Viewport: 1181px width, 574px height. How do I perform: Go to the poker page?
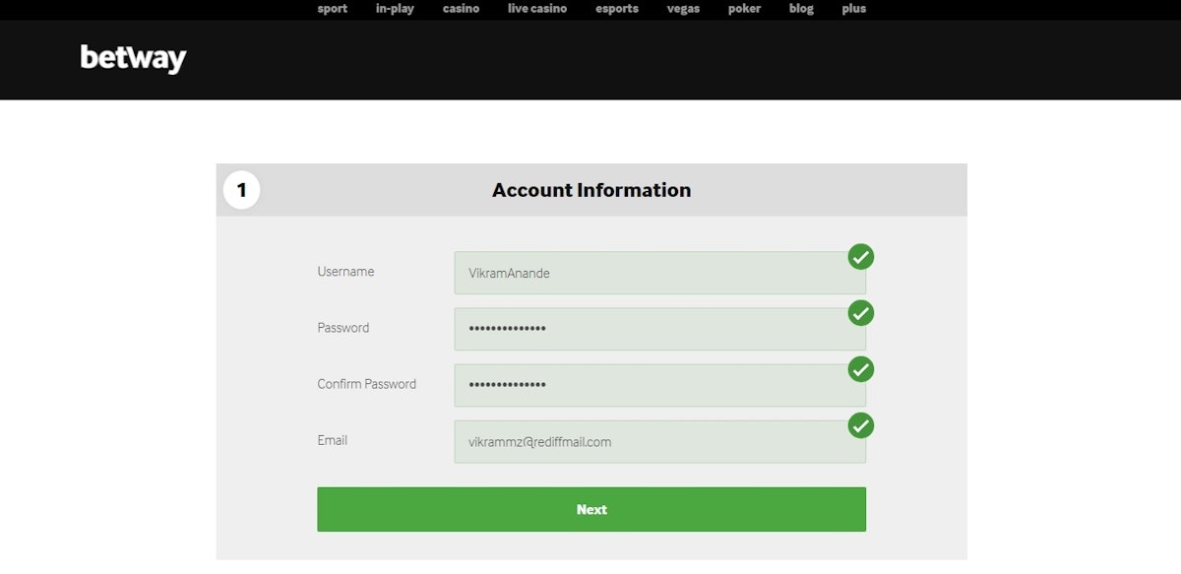(744, 9)
